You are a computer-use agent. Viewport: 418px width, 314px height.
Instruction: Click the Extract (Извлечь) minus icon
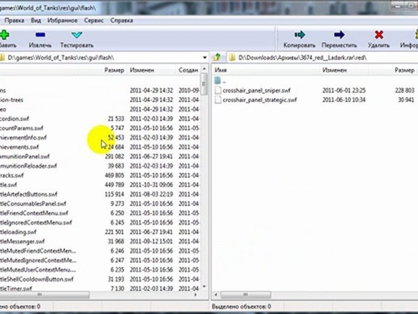click(x=40, y=35)
